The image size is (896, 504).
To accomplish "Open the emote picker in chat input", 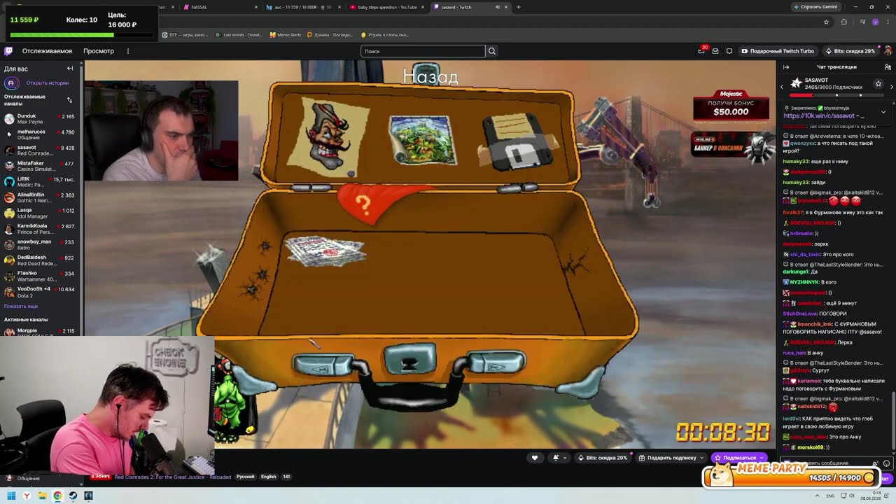I will [x=887, y=463].
